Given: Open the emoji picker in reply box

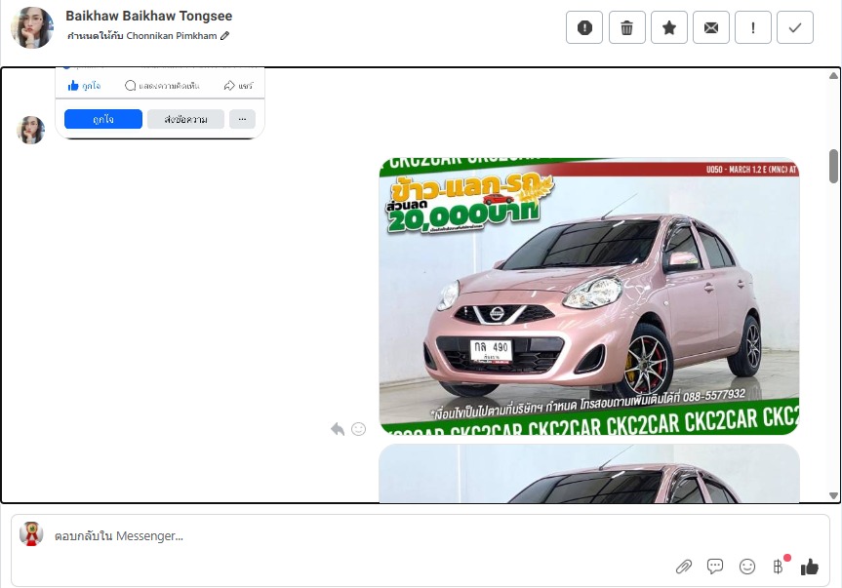Looking at the screenshot, I should coord(747,567).
